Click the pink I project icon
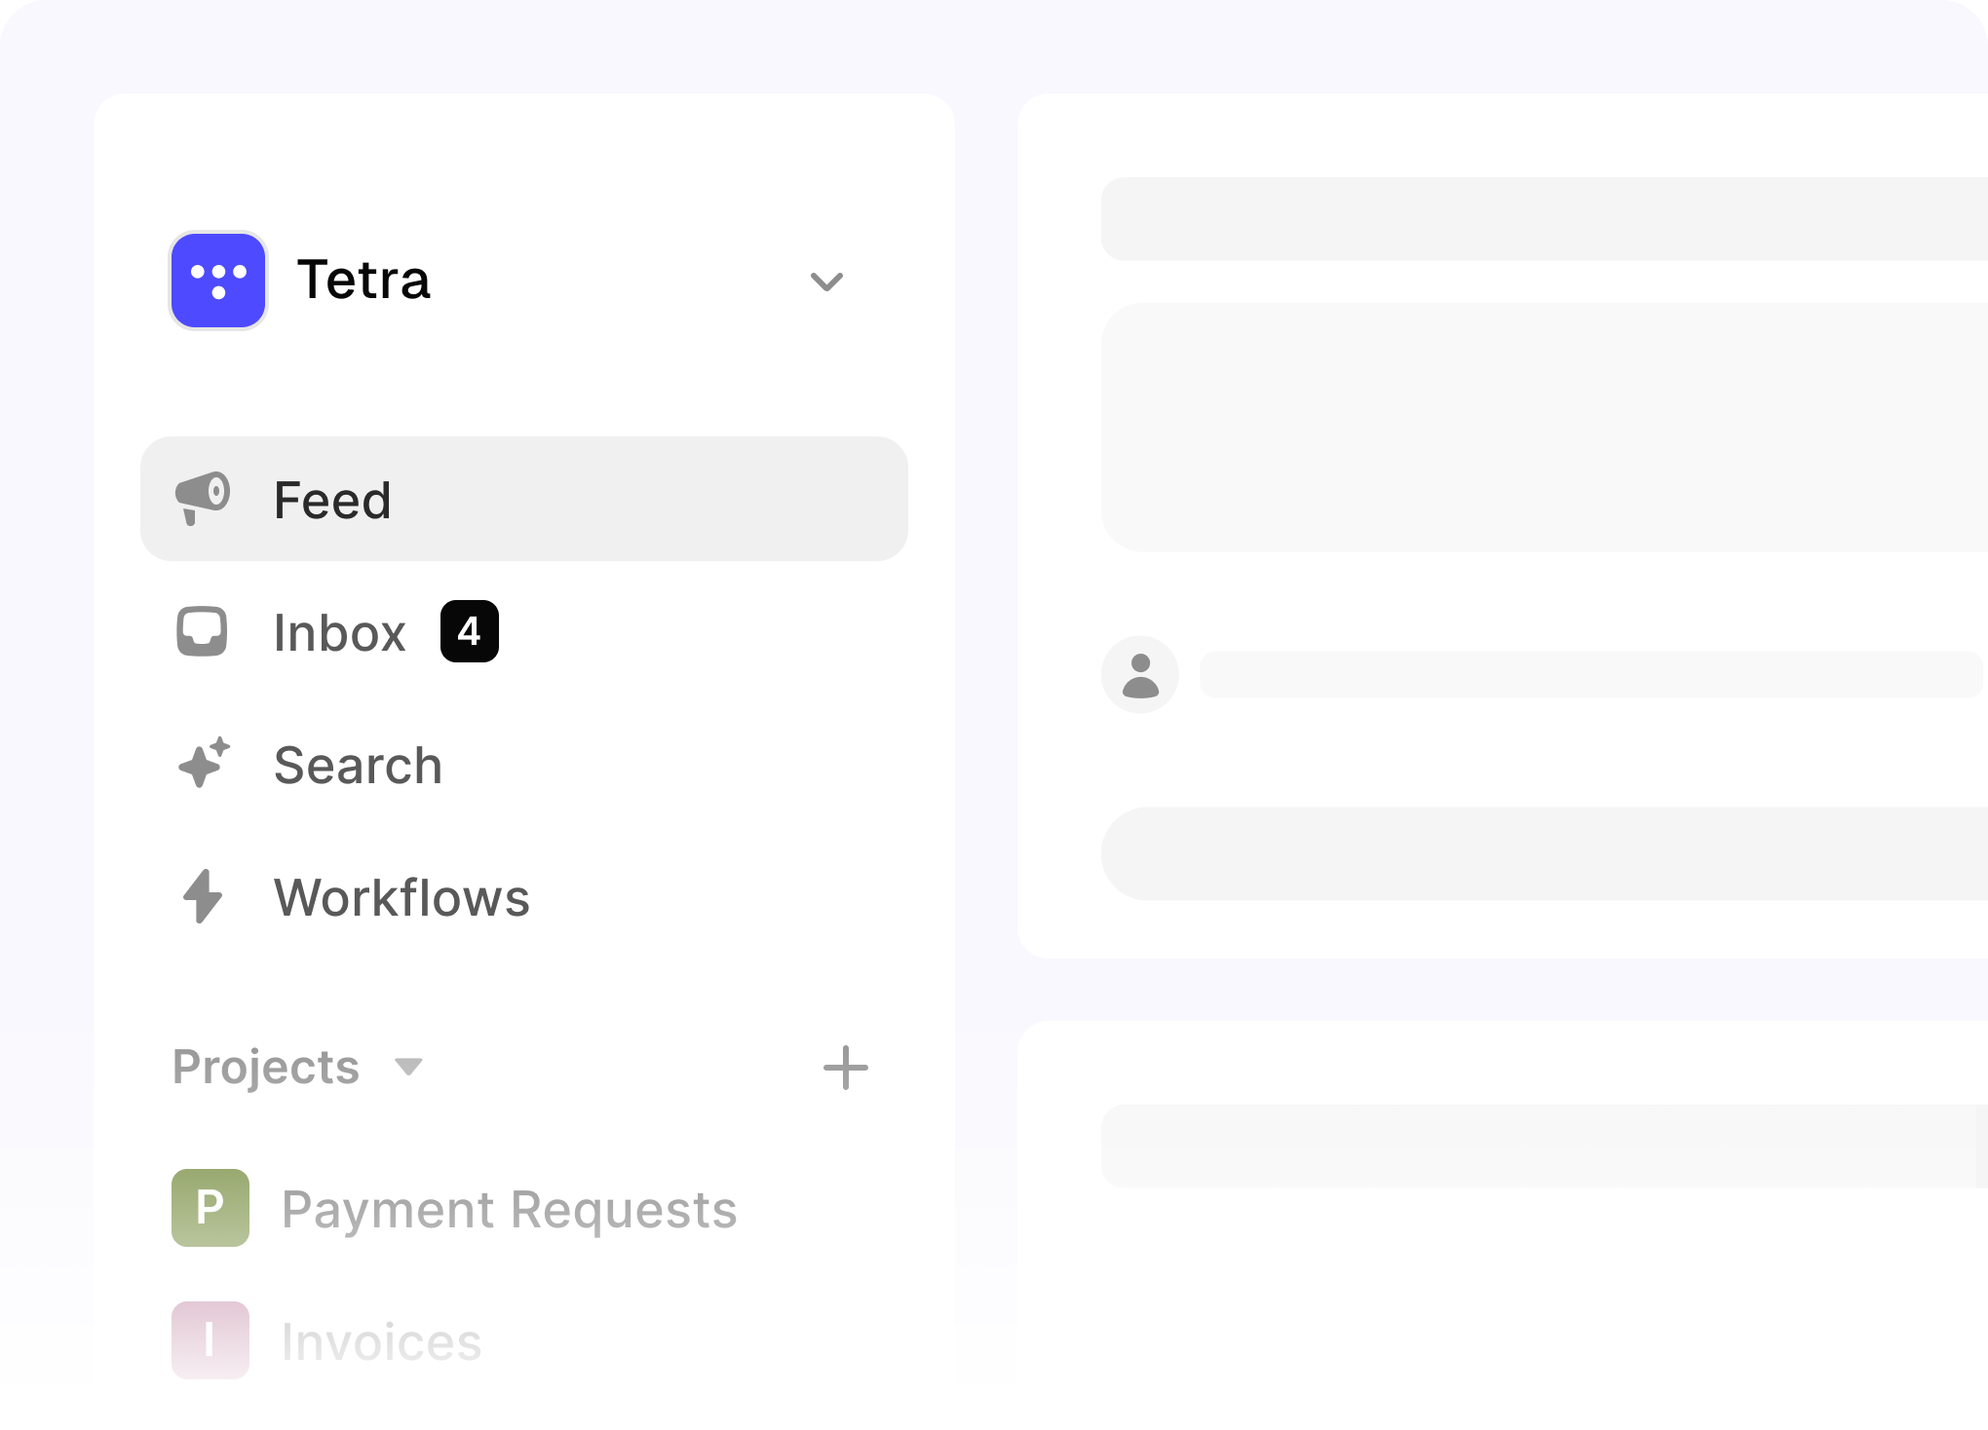The height and width of the screenshot is (1430, 1988). tap(210, 1340)
